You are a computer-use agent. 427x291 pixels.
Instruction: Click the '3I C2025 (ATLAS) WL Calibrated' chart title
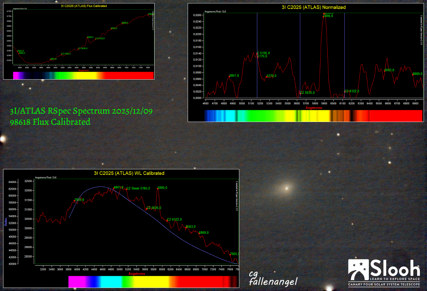point(129,173)
